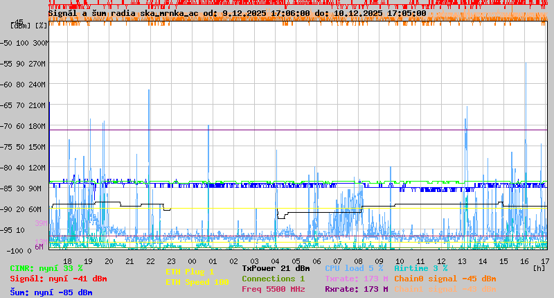
Task: Click the '180M' y-axis label
Action: [37, 126]
